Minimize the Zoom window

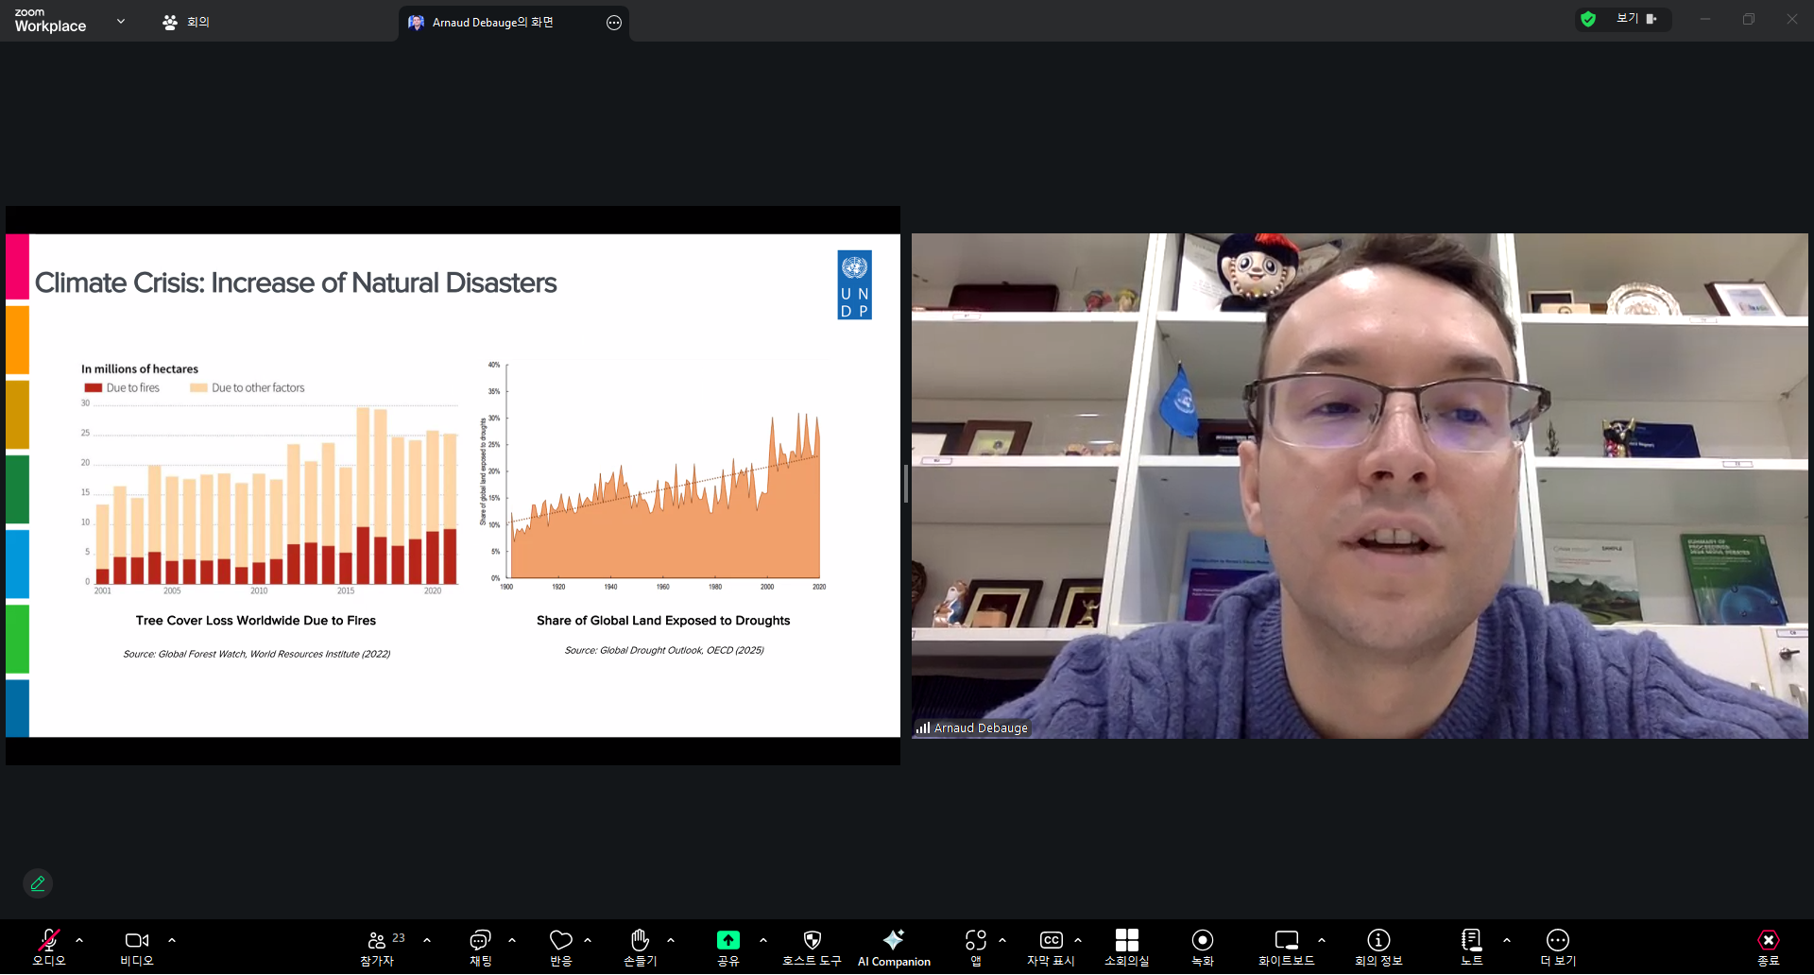click(x=1705, y=19)
